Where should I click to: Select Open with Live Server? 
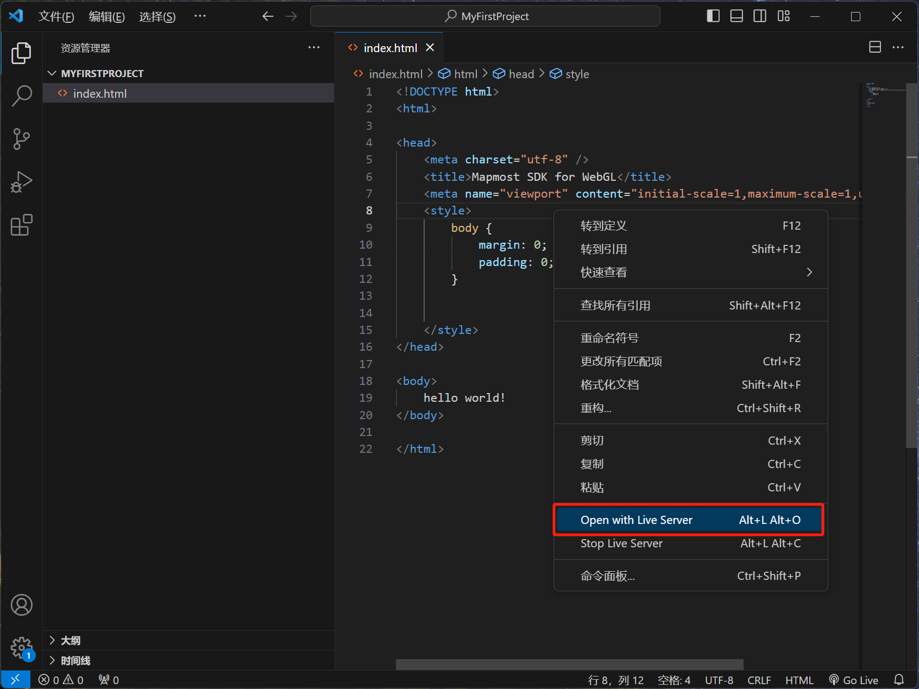pos(689,520)
